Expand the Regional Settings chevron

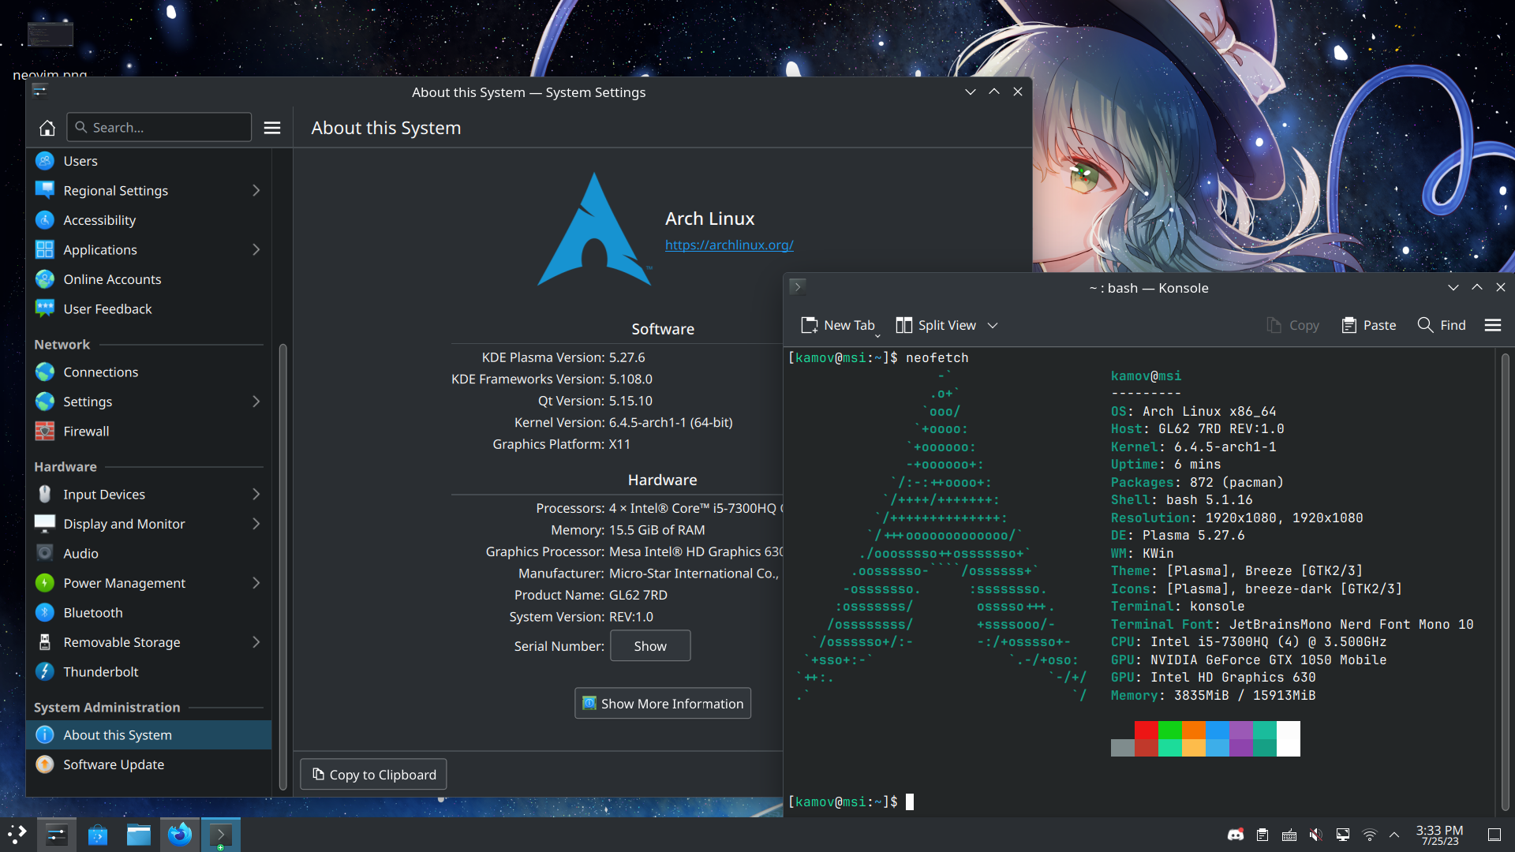[256, 191]
